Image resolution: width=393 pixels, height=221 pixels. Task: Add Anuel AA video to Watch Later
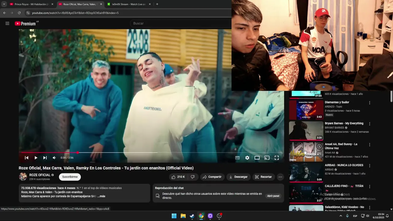[319, 146]
